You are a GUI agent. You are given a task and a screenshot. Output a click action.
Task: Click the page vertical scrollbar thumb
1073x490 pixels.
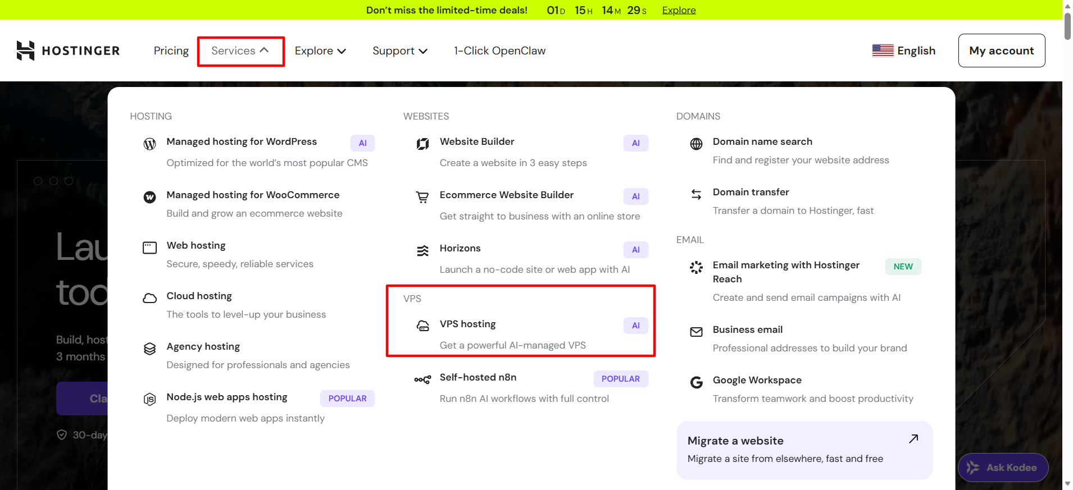(x=1067, y=25)
